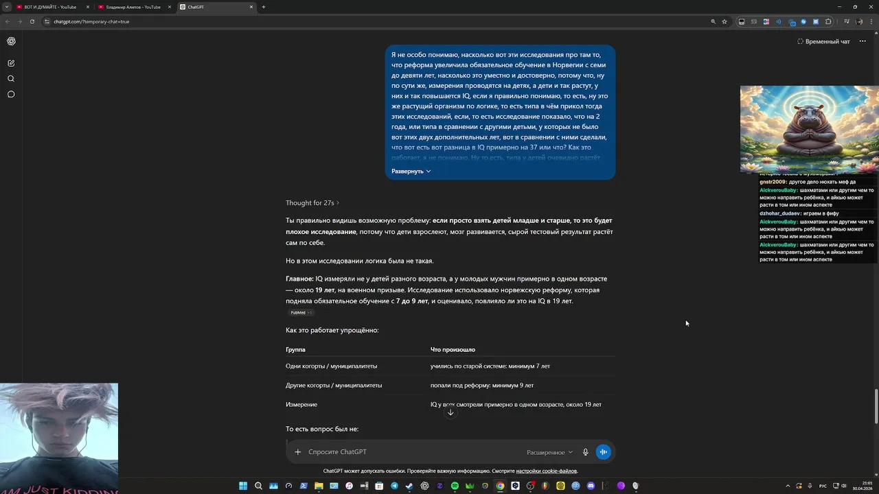
Task: Reload the page in the browser
Action: pyautogui.click(x=32, y=21)
